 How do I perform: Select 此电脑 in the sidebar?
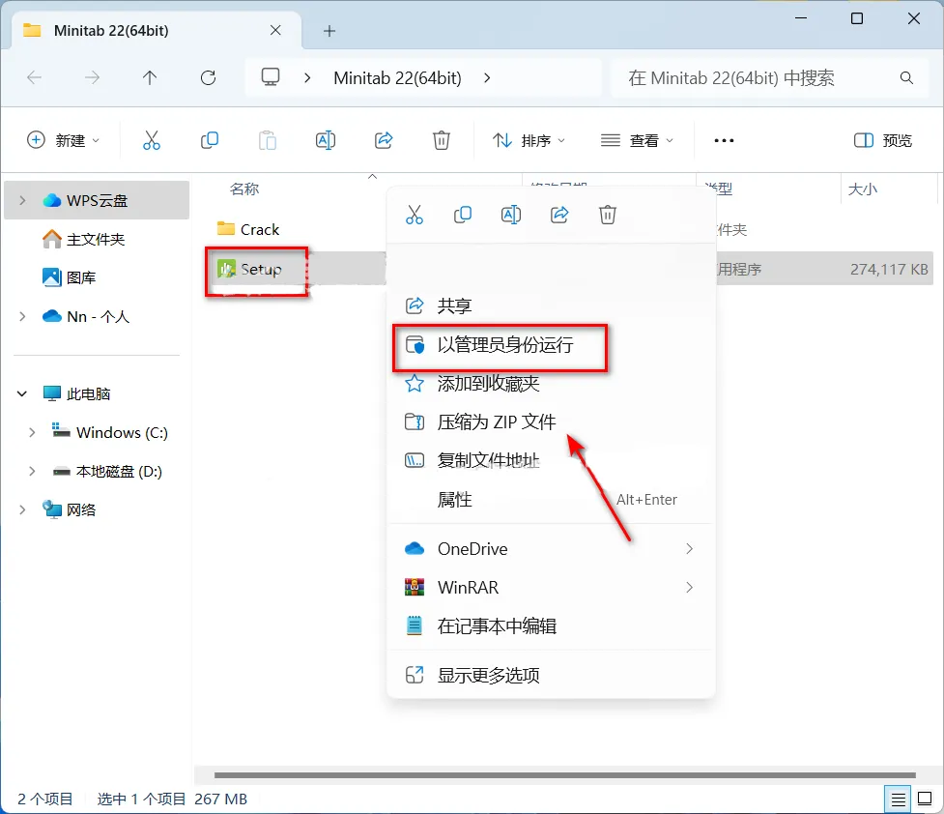pos(89,394)
